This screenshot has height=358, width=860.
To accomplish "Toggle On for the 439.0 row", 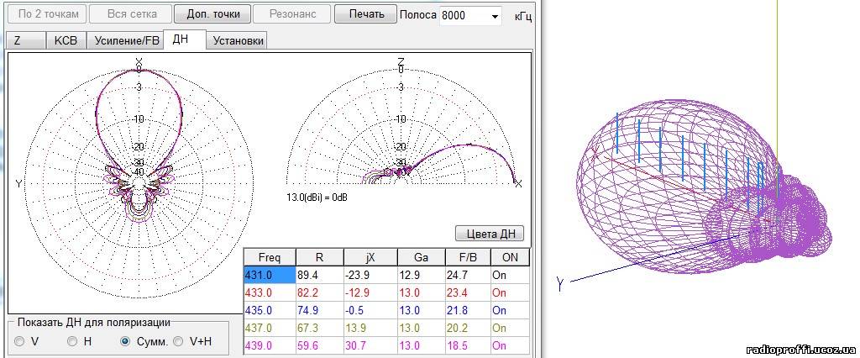I will [x=510, y=345].
